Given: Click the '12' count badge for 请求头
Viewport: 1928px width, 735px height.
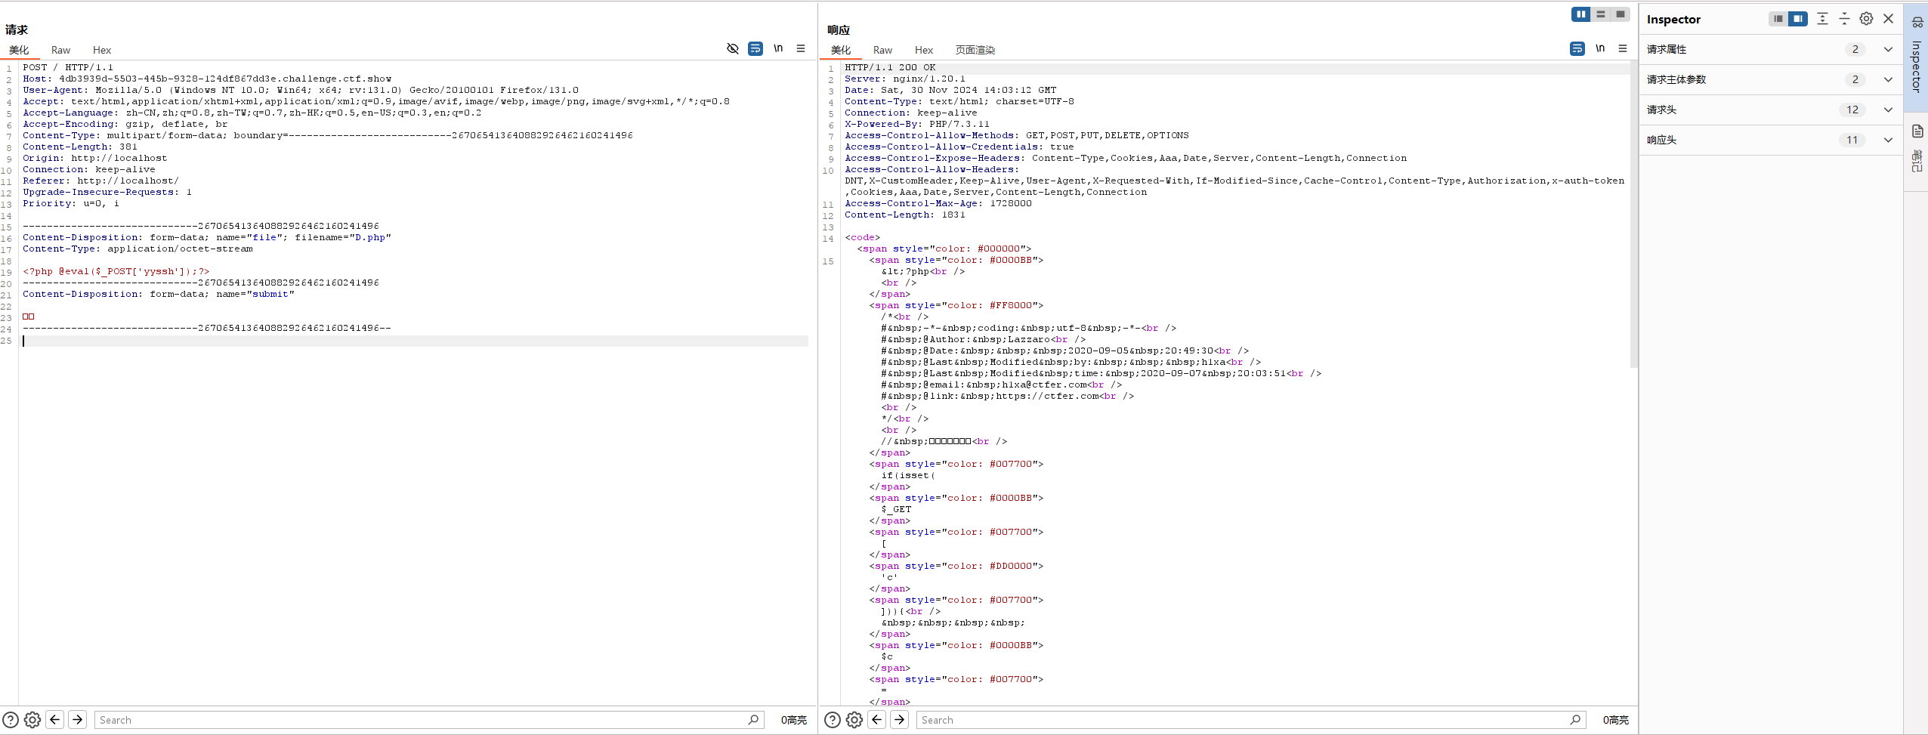Looking at the screenshot, I should 1852,110.
